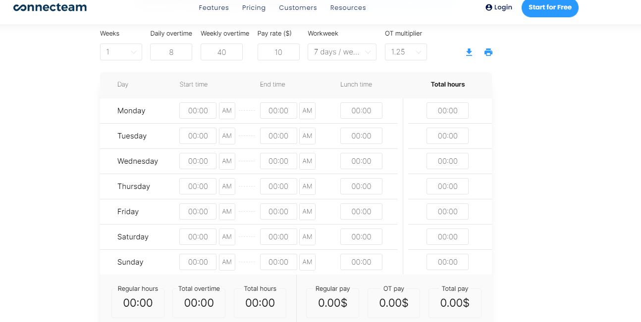This screenshot has height=322, width=641.
Task: Toggle Thursday start time AM/PM
Action: pos(227,186)
